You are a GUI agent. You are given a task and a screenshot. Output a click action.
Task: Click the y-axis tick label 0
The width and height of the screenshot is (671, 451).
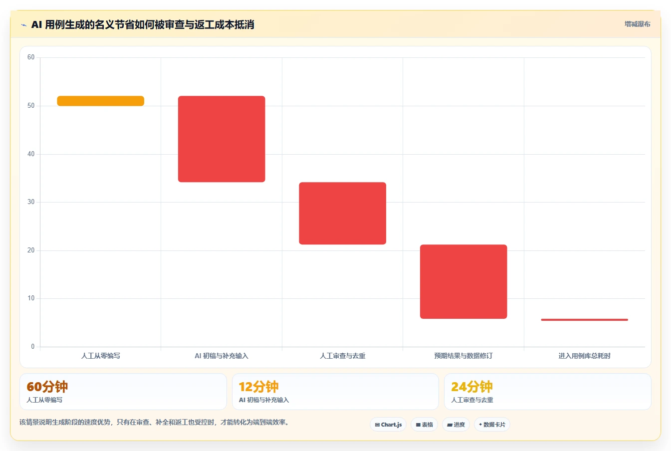pyautogui.click(x=33, y=347)
